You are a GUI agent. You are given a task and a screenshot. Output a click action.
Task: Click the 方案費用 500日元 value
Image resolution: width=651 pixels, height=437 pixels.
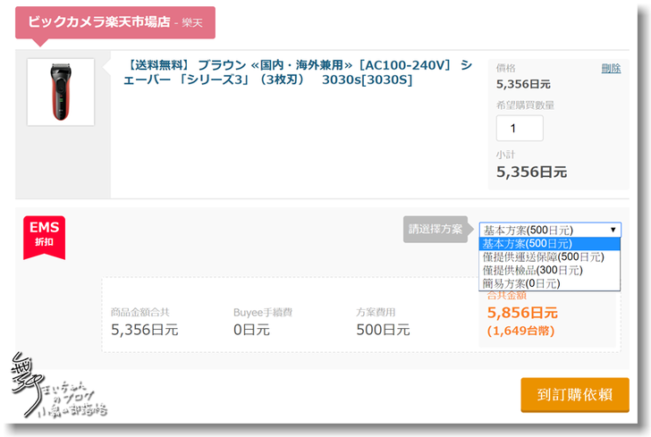pos(383,330)
